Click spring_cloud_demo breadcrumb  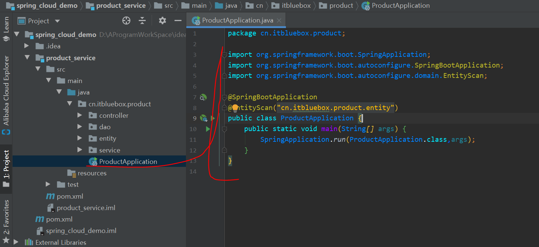47,6
